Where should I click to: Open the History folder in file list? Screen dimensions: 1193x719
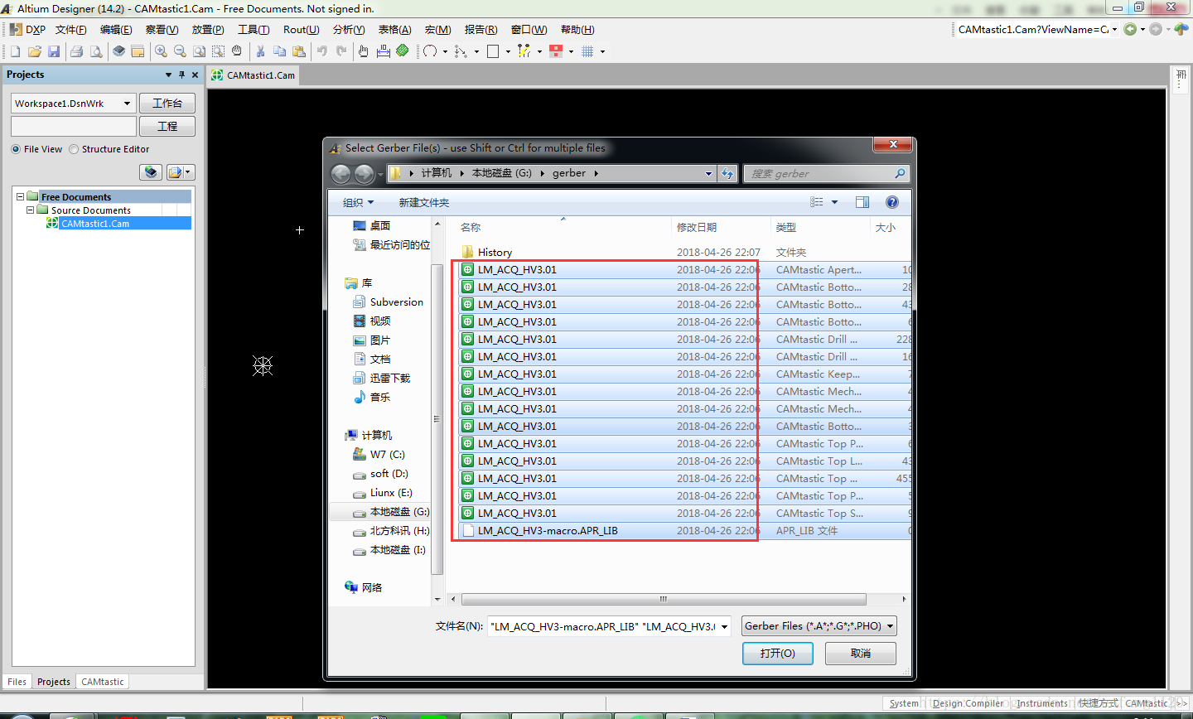495,252
